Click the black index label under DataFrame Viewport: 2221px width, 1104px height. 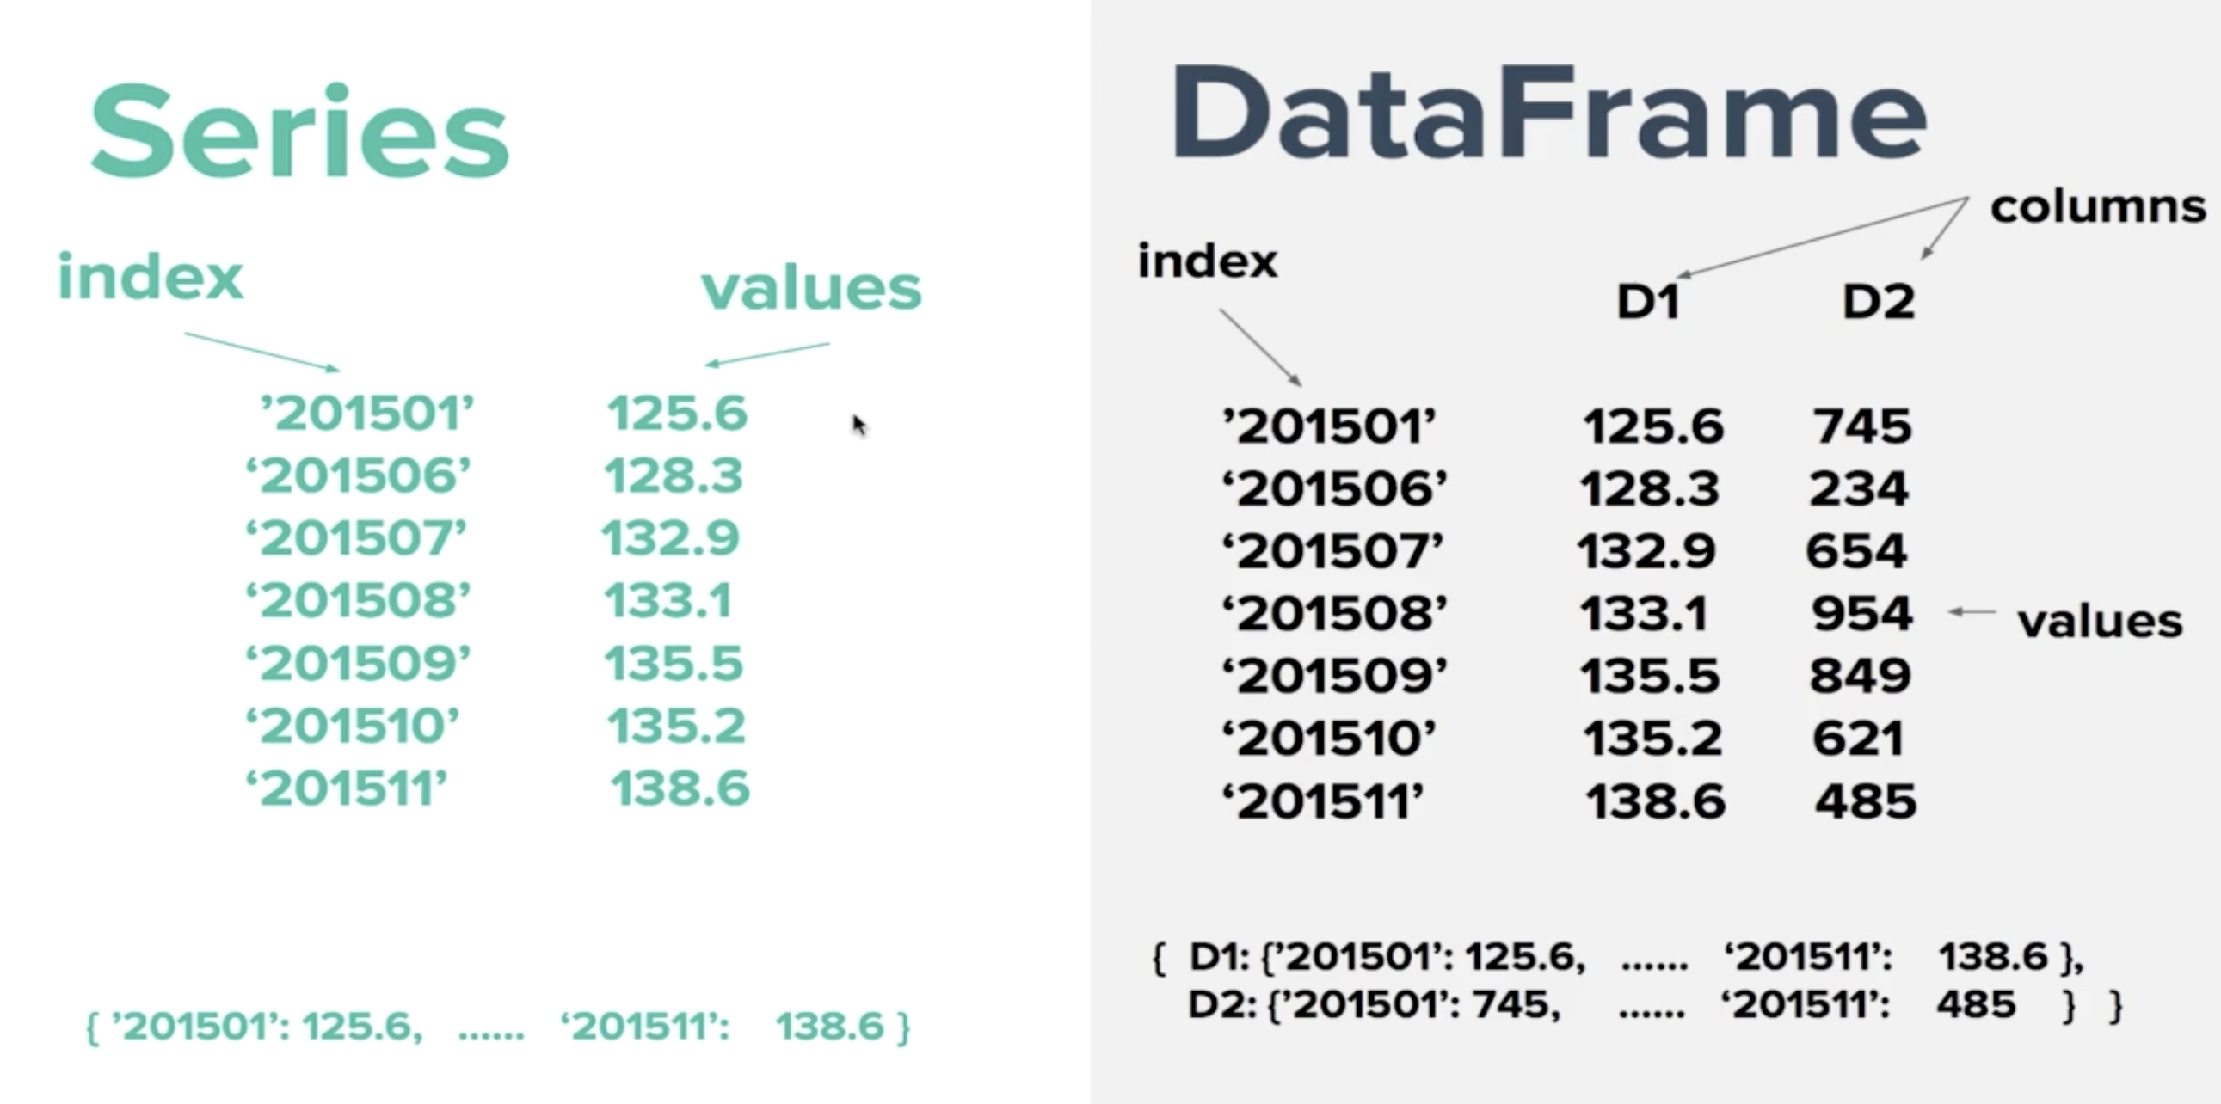(1207, 261)
